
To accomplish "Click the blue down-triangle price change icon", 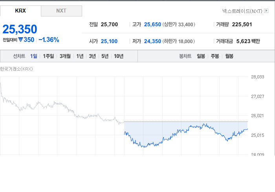I will click(21, 40).
